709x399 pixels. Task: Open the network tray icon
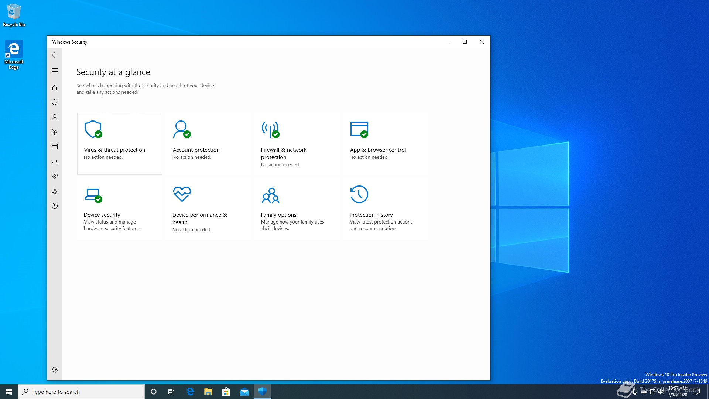pyautogui.click(x=653, y=392)
